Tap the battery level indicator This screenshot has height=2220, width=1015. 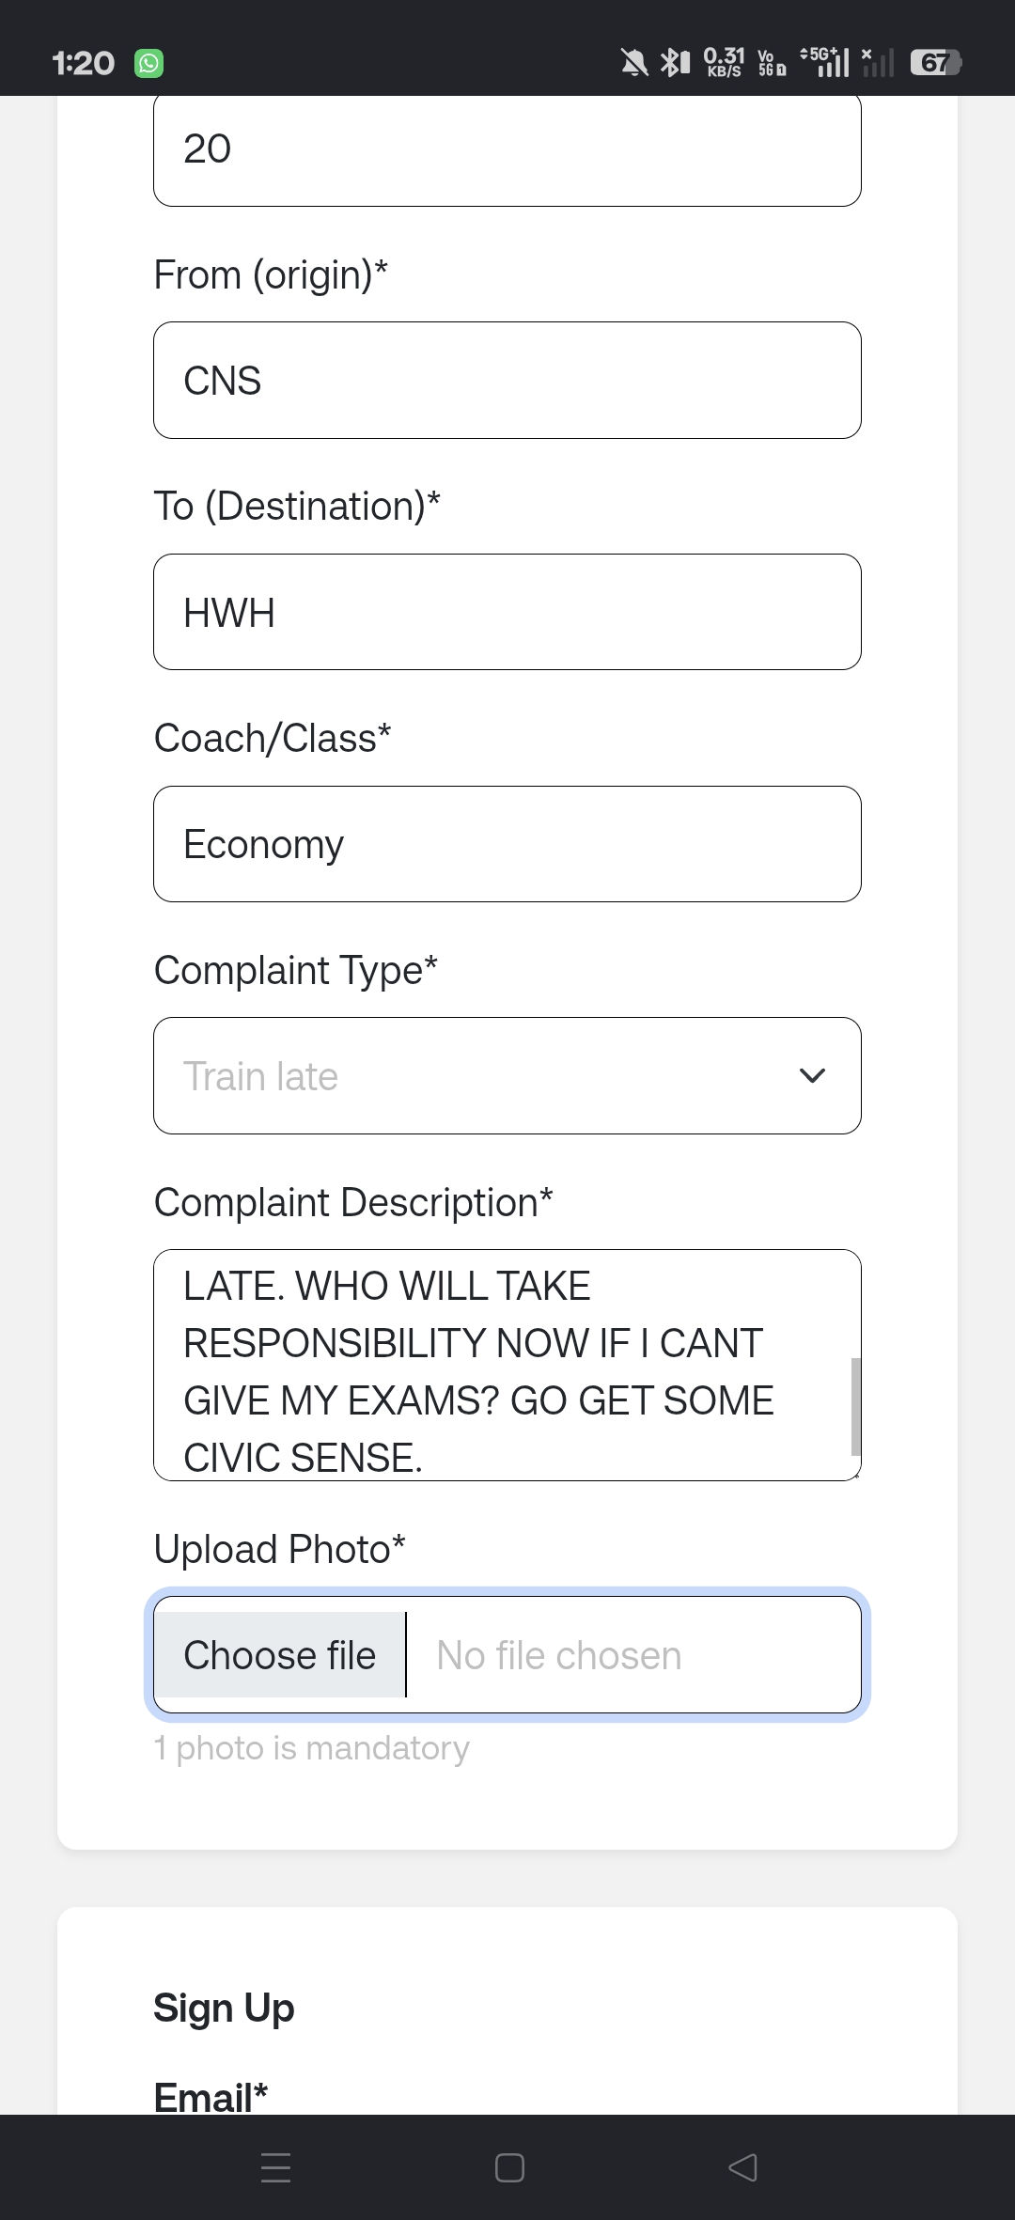(x=936, y=63)
